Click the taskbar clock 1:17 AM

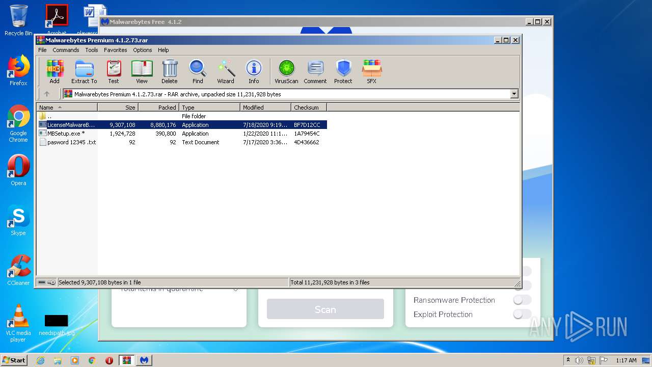click(626, 360)
